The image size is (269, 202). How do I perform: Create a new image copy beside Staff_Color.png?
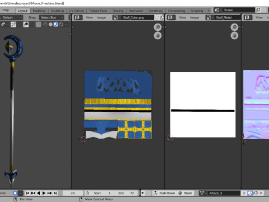click(x=162, y=17)
